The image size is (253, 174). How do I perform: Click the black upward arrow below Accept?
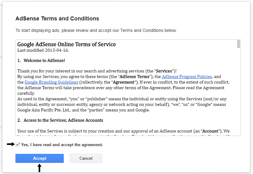(x=39, y=168)
